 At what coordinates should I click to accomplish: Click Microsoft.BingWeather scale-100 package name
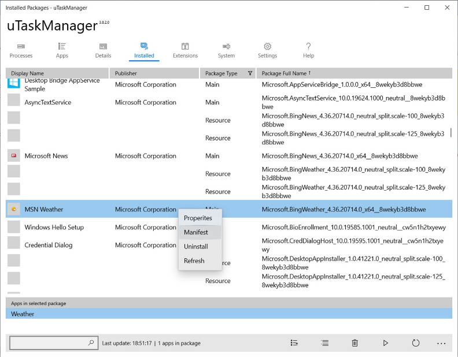coord(353,173)
